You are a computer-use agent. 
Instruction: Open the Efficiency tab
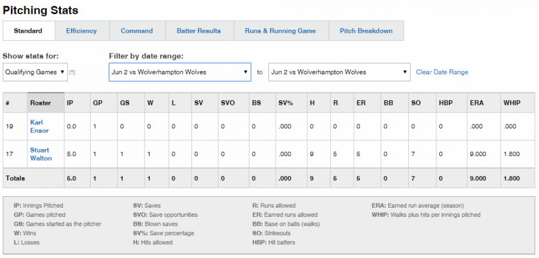click(82, 31)
